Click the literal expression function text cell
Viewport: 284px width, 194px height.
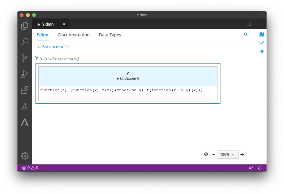coord(128,93)
